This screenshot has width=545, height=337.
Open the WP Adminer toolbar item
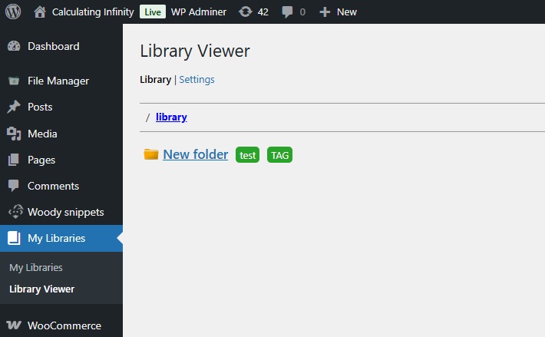click(x=199, y=12)
